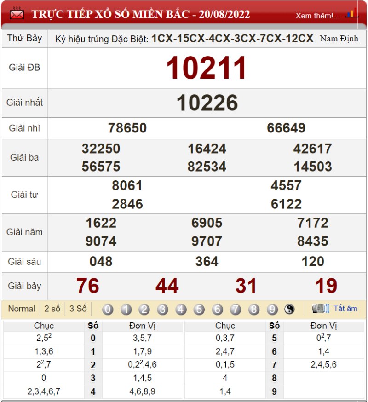
Task: Click the header title Trực tiếp xổ số Miền Bắc
Action: coord(140,14)
